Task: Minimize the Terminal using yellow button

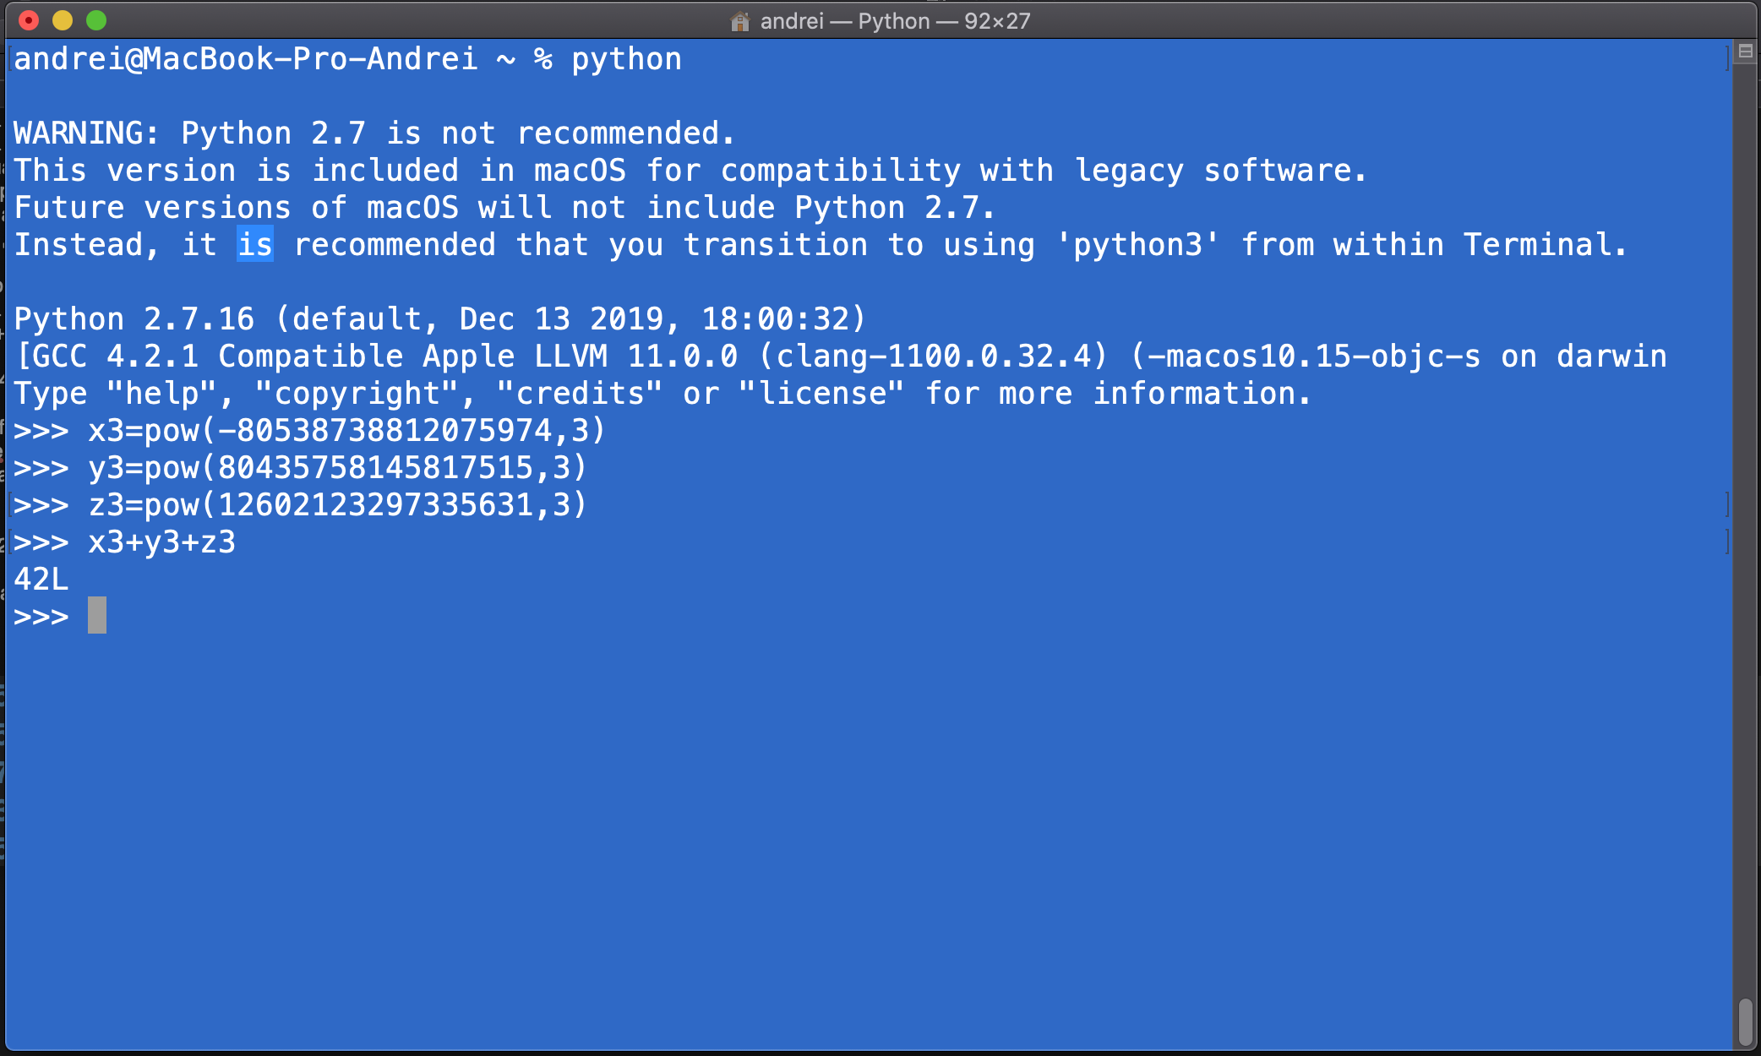Action: coord(63,20)
